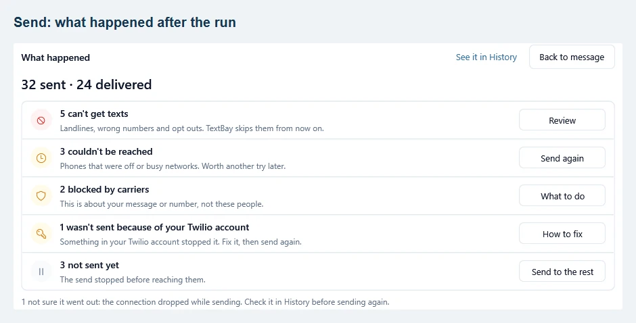Image resolution: width=636 pixels, height=323 pixels.
Task: Click the text "This is about your message or number"
Action: click(x=129, y=204)
